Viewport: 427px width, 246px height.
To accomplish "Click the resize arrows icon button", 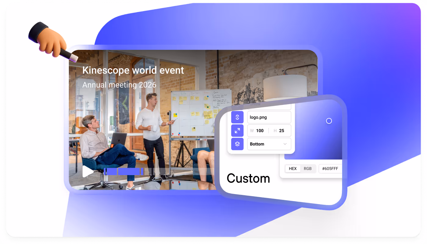I will coord(237,130).
